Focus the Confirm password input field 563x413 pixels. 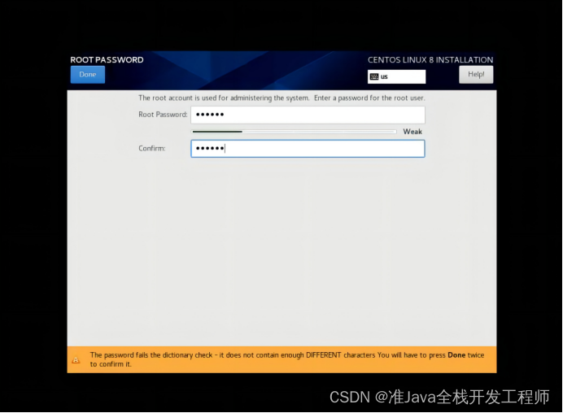point(308,149)
